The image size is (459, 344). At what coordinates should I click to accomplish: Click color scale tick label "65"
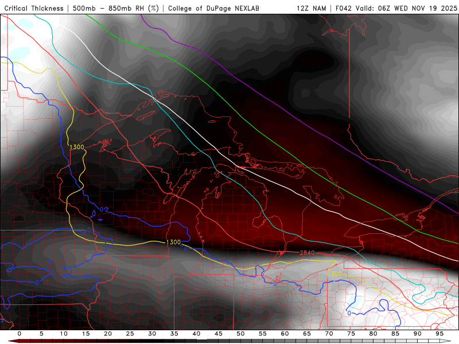tap(307, 334)
